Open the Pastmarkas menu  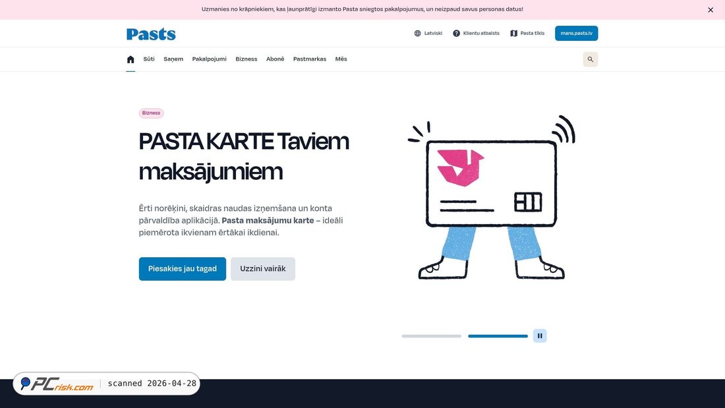(310, 59)
